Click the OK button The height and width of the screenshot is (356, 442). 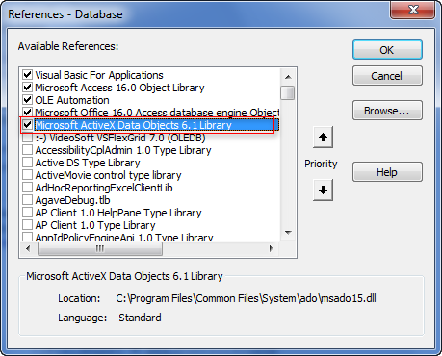pyautogui.click(x=387, y=50)
